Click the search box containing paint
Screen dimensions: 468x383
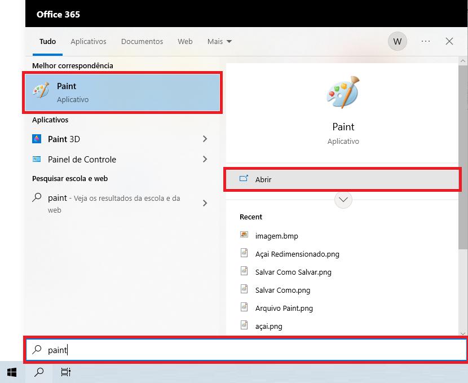coord(246,350)
